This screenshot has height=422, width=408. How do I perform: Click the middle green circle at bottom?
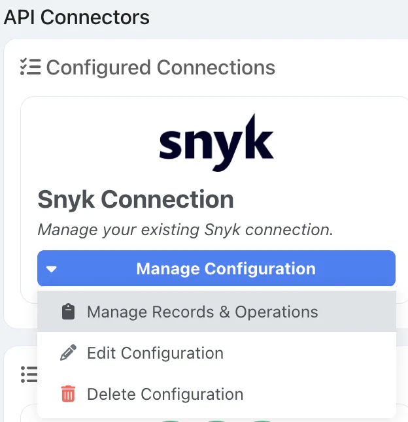[216, 420]
